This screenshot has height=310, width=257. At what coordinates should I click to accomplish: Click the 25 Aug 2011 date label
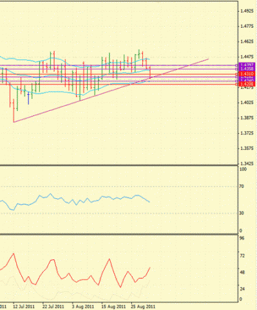coord(143,306)
